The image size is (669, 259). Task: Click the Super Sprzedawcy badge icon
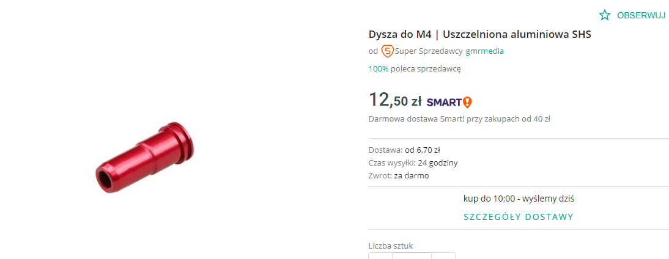coord(387,51)
